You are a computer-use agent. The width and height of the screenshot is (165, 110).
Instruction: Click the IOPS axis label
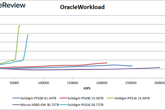(87, 88)
